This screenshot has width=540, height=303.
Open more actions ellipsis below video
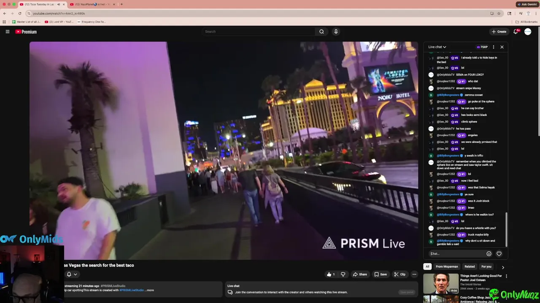[414, 274]
